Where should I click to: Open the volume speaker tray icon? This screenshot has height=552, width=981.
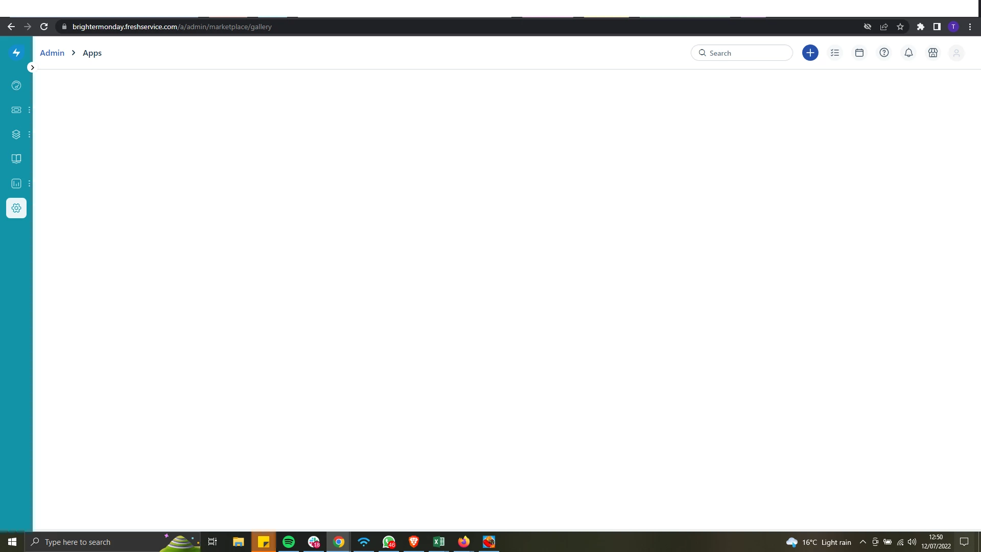(913, 542)
